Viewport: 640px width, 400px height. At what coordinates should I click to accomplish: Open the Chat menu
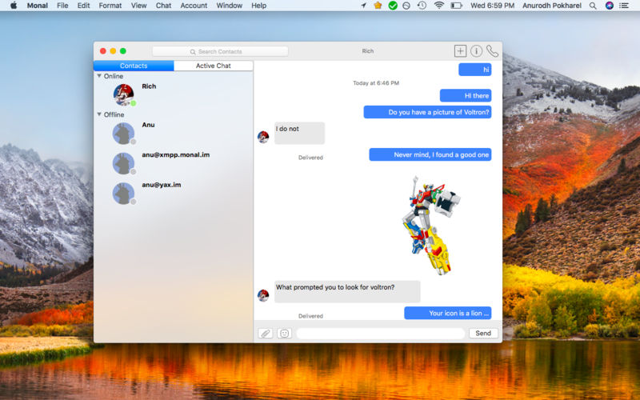pyautogui.click(x=163, y=6)
